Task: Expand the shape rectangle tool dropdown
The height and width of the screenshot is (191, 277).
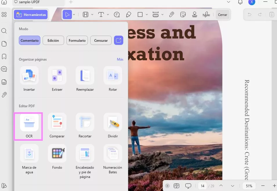Action: (147, 14)
